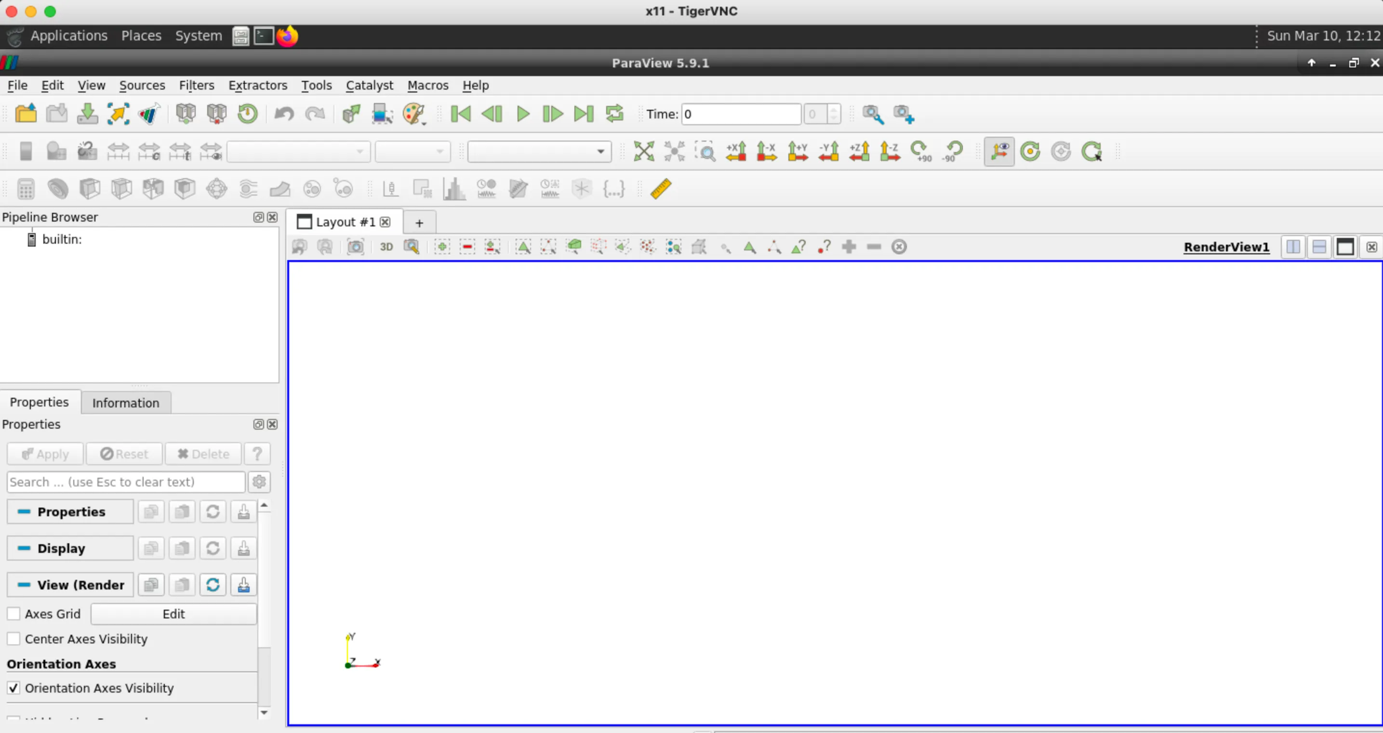Click the properties search field

(x=126, y=482)
